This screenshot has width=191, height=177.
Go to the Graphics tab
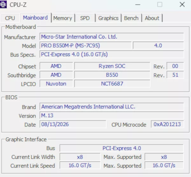[108, 18]
